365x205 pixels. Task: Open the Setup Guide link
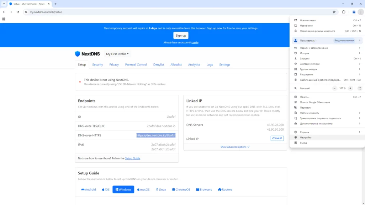[132, 158]
